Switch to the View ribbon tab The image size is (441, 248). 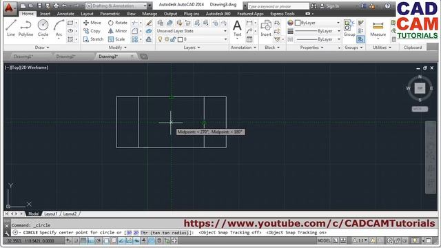[x=131, y=14]
